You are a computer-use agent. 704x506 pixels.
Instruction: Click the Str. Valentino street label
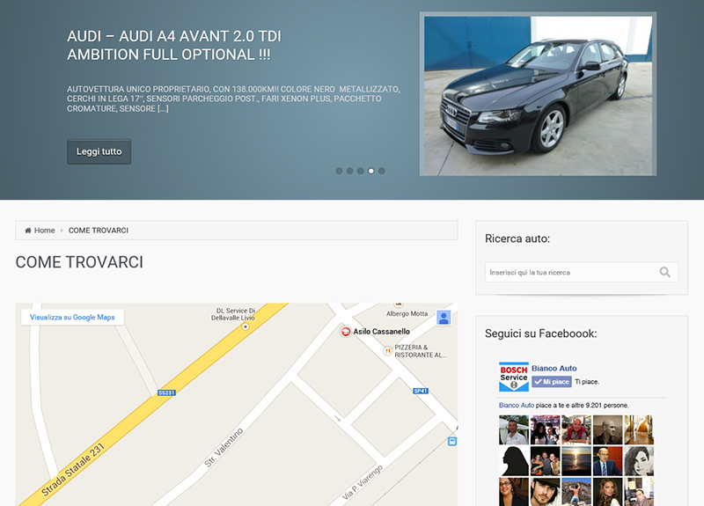coord(224,448)
